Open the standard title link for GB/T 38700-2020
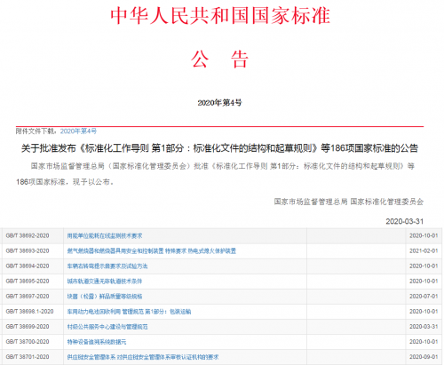The image size is (444, 365). 97,342
